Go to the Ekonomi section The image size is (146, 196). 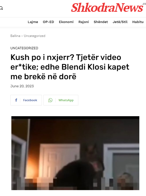pyautogui.click(x=66, y=22)
